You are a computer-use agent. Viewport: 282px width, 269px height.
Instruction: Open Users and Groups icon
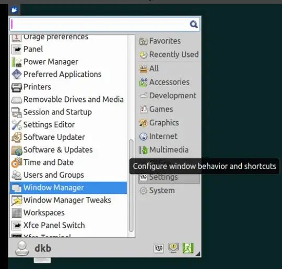pyautogui.click(x=17, y=175)
